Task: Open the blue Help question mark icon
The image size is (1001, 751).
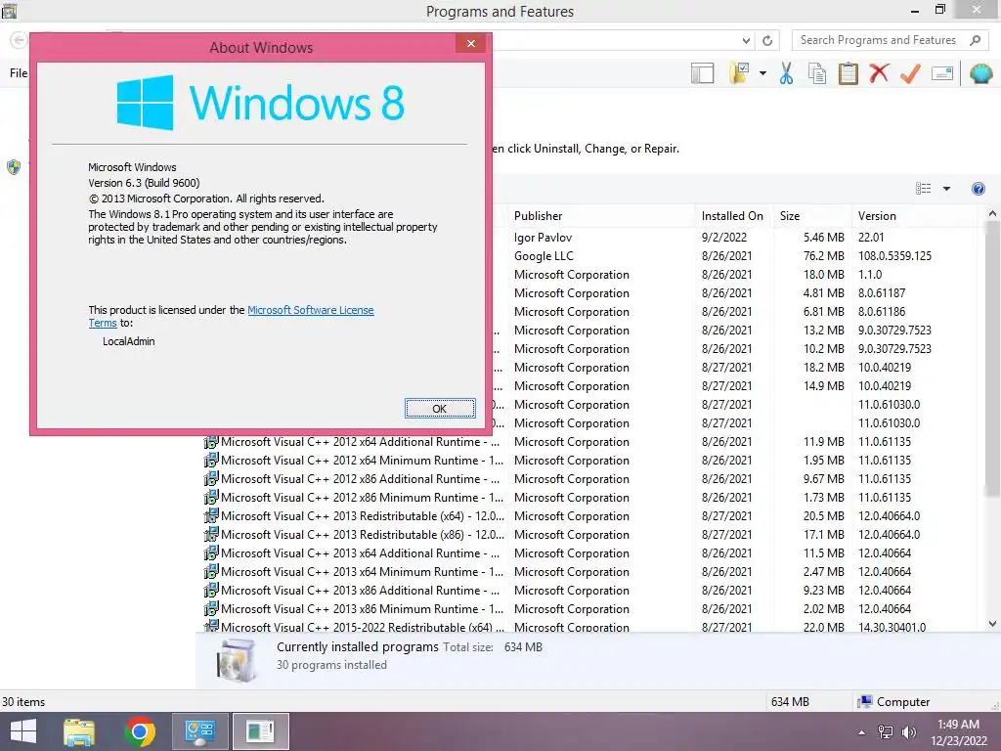Action: pyautogui.click(x=978, y=189)
